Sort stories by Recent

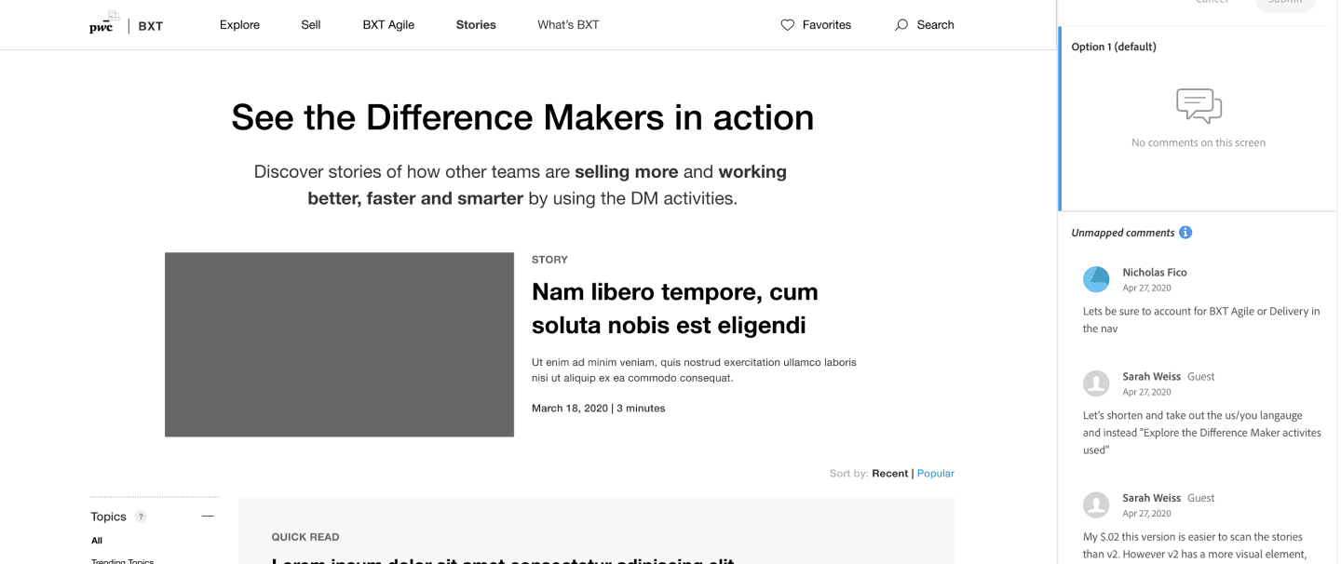click(x=889, y=474)
